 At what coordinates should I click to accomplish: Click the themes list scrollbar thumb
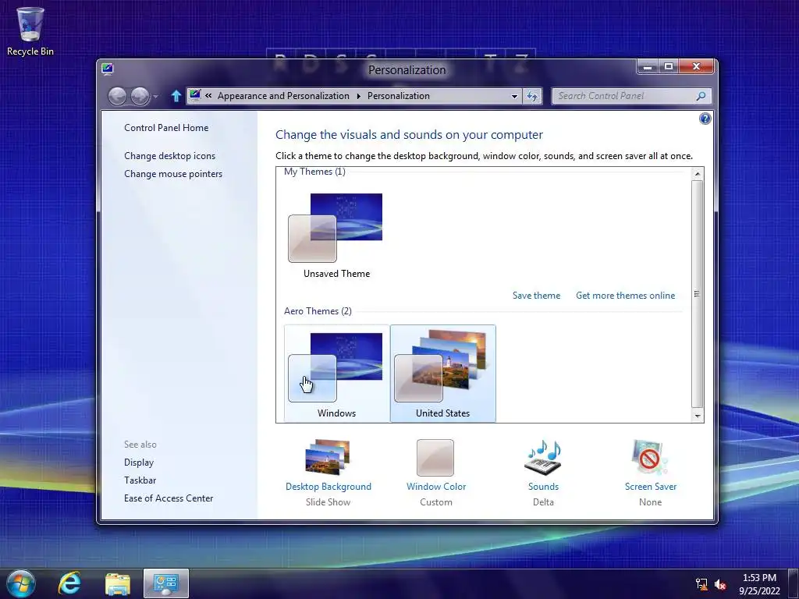click(697, 294)
